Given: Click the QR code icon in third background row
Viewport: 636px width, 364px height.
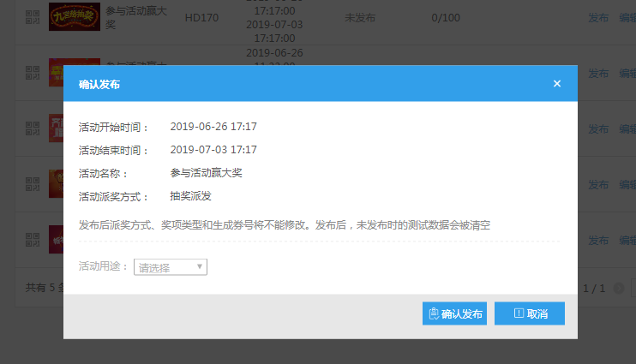Looking at the screenshot, I should (x=33, y=128).
